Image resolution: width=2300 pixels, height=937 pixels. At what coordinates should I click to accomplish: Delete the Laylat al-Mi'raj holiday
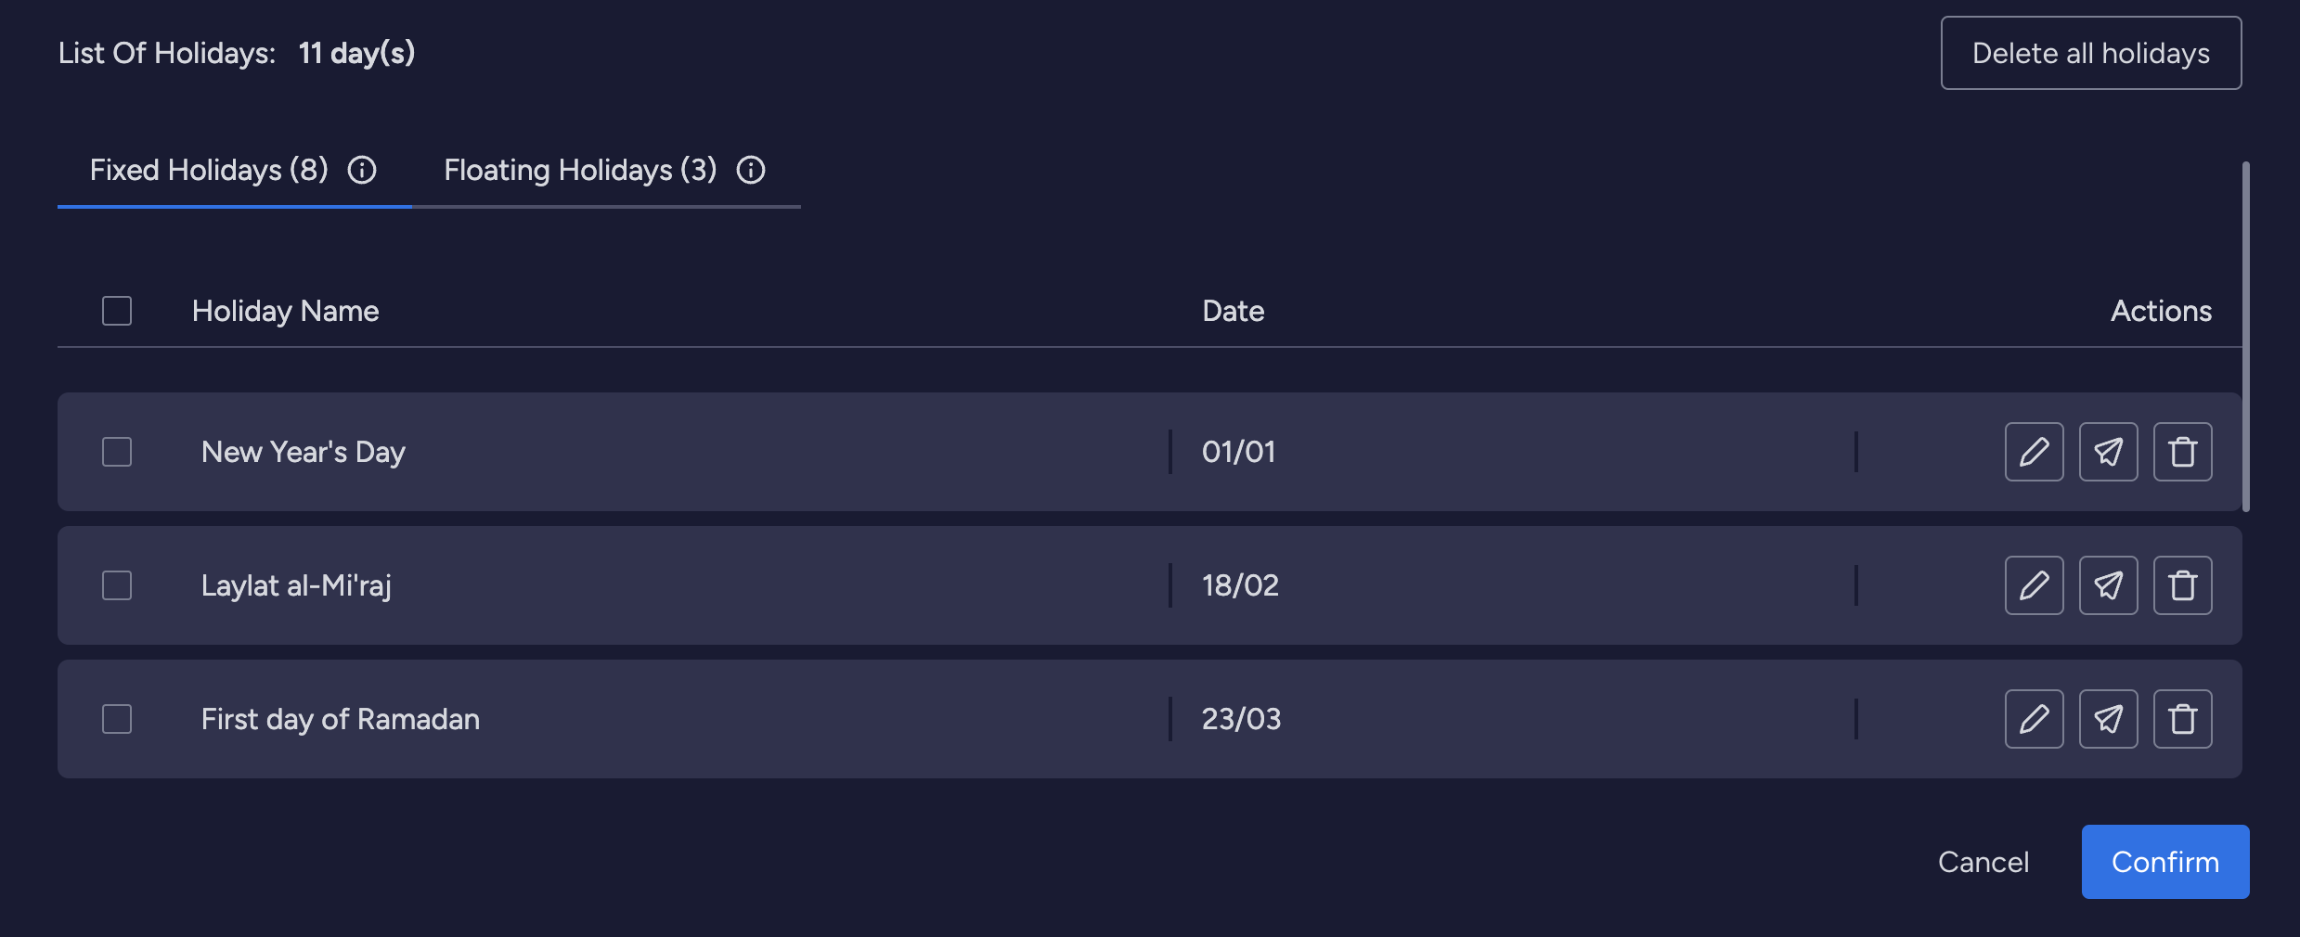click(x=2182, y=585)
